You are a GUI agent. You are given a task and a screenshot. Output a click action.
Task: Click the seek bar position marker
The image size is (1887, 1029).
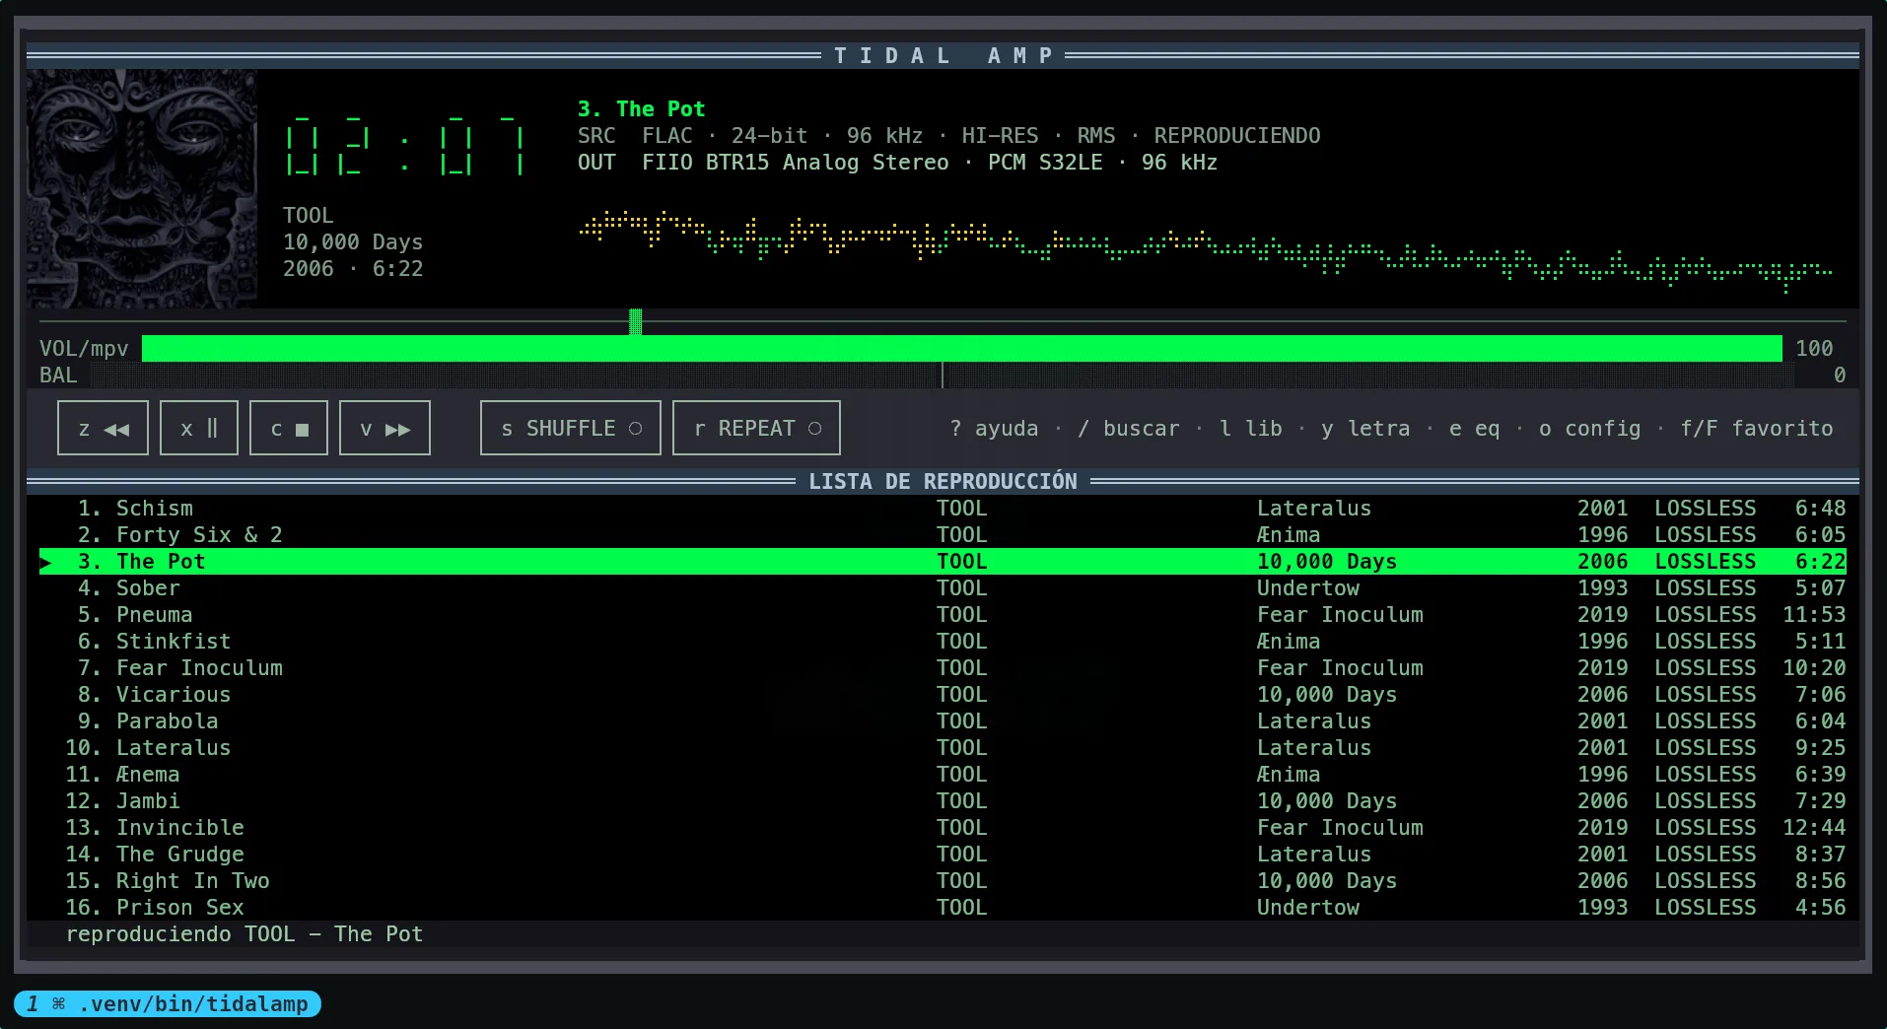click(636, 321)
